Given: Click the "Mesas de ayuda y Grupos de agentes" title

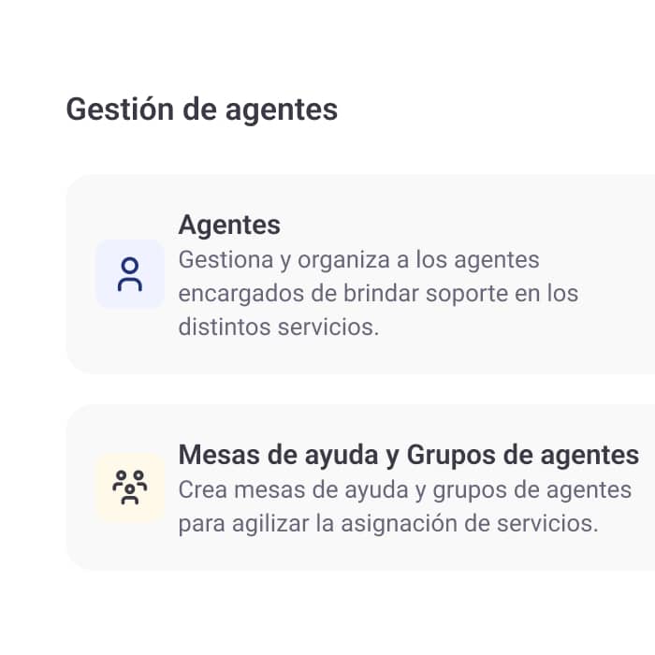Looking at the screenshot, I should coord(408,456).
